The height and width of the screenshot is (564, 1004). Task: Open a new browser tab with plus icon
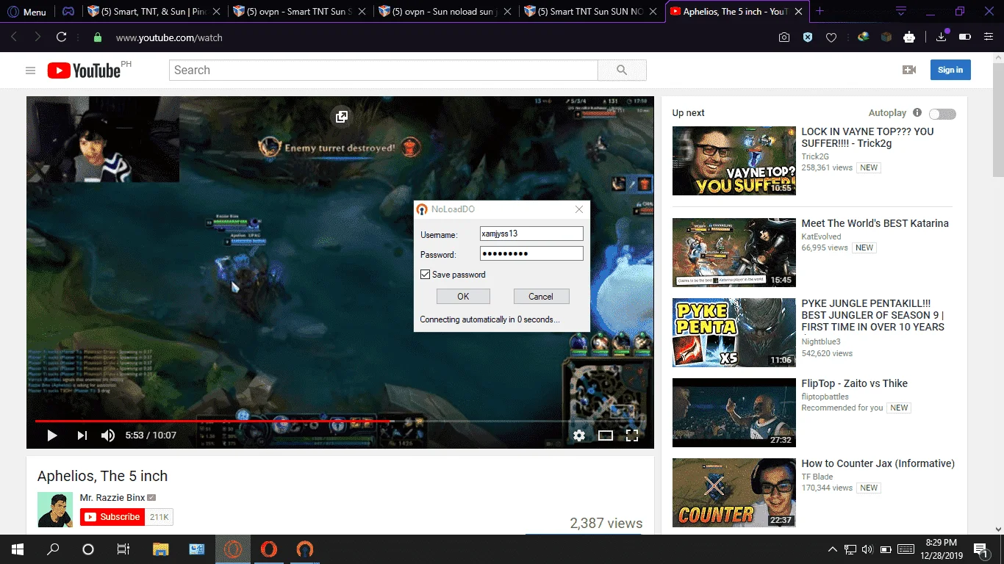(x=820, y=12)
